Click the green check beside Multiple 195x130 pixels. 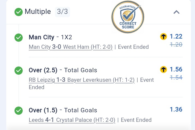[19, 12]
